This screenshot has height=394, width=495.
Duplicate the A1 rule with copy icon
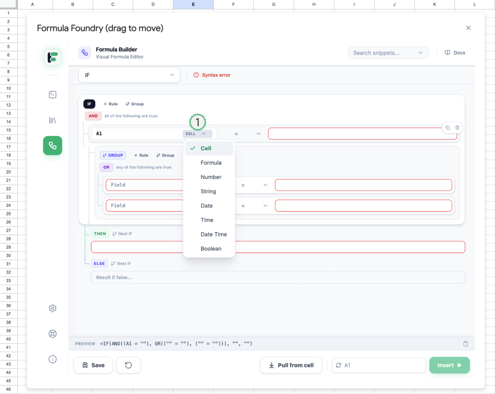tap(448, 128)
